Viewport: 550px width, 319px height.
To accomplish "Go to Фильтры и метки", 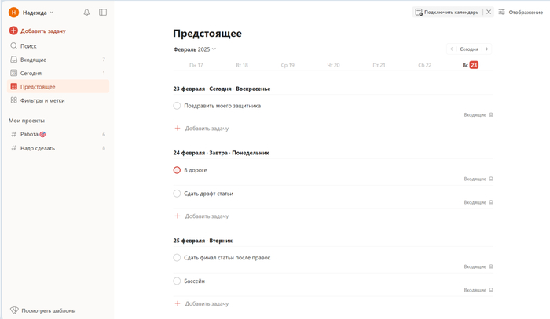I will click(x=42, y=100).
